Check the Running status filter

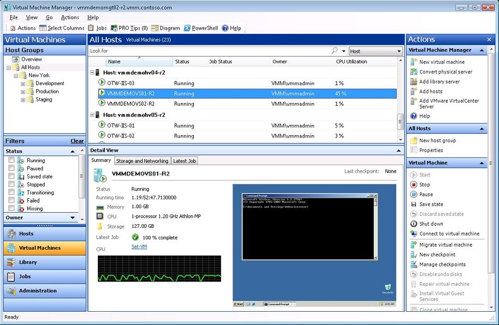pos(11,160)
